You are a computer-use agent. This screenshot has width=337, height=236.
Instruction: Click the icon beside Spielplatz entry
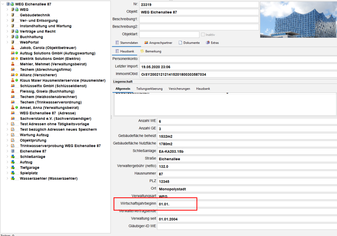tap(13, 173)
